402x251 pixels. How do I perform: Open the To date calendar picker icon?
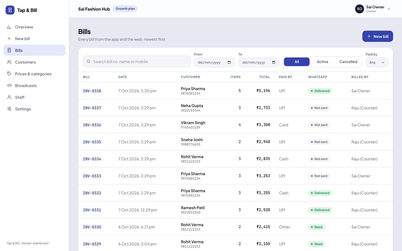click(274, 62)
